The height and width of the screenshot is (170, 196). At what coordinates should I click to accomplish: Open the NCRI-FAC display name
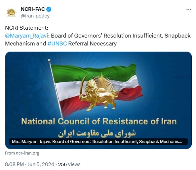[x=33, y=9]
